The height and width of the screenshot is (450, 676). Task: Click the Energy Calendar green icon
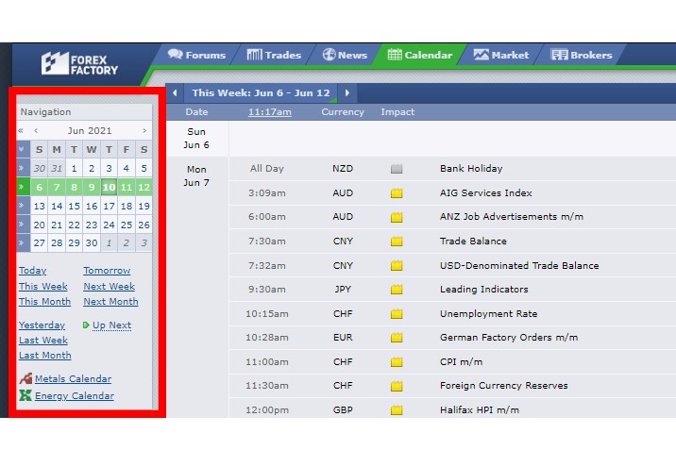25,396
